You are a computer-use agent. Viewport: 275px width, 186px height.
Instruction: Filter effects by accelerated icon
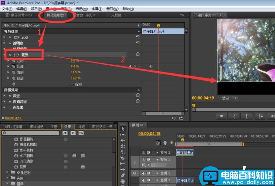pos(65,133)
